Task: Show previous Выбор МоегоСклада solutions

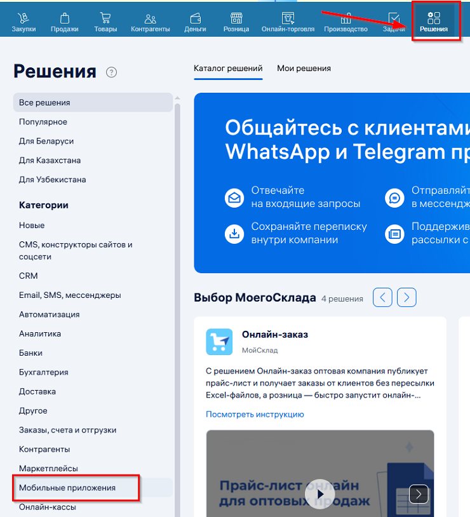Action: click(x=382, y=297)
